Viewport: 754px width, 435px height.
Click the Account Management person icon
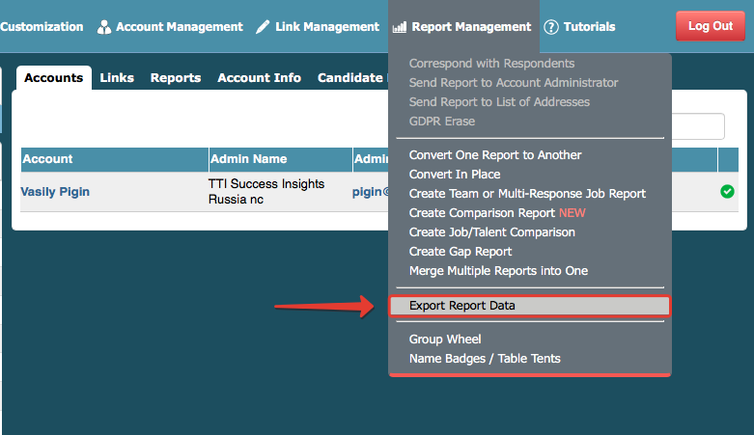[104, 27]
